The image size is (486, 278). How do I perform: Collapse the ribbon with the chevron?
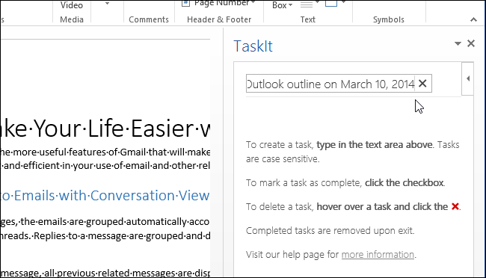tap(473, 20)
